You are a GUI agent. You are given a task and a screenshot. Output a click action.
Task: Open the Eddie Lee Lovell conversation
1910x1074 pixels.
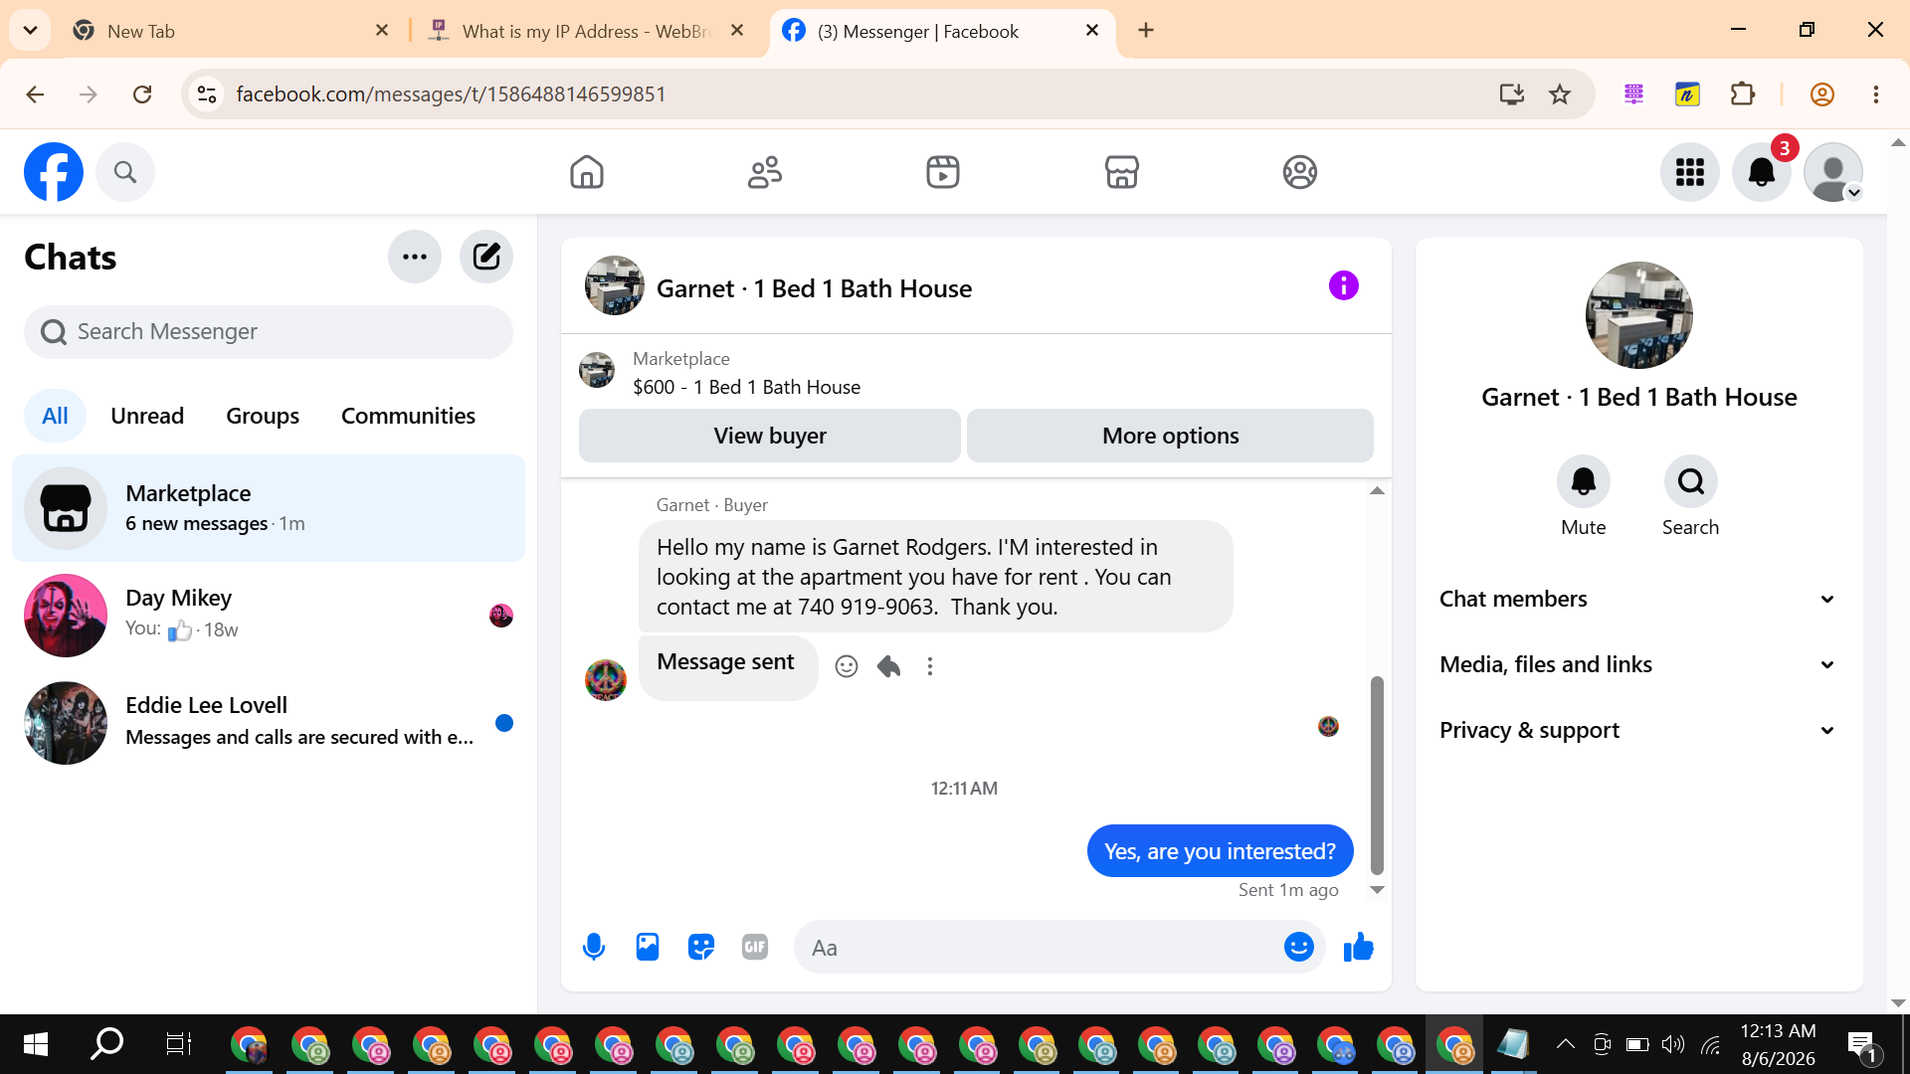pyautogui.click(x=269, y=723)
